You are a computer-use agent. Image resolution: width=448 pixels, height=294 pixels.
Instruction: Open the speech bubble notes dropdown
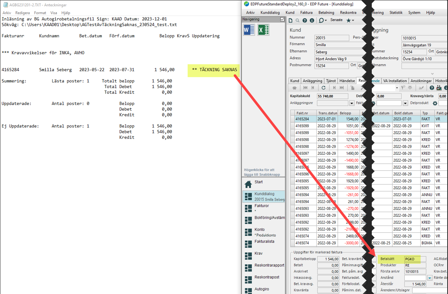[x=323, y=21]
